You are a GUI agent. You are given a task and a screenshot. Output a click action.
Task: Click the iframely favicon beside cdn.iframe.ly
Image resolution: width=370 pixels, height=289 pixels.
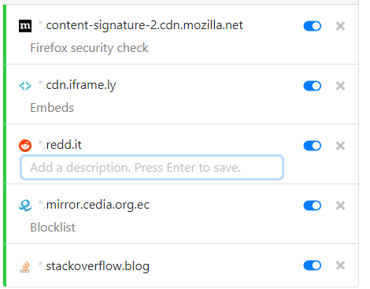click(25, 86)
